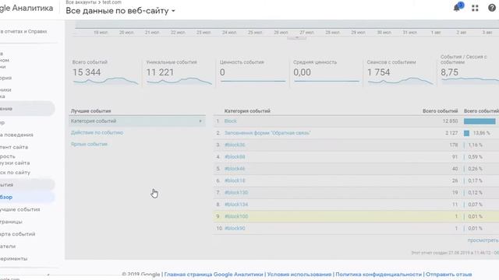The height and width of the screenshot is (280, 499).
Task: Select 'Категория событий' in Лучшие события list
Action: [137, 121]
